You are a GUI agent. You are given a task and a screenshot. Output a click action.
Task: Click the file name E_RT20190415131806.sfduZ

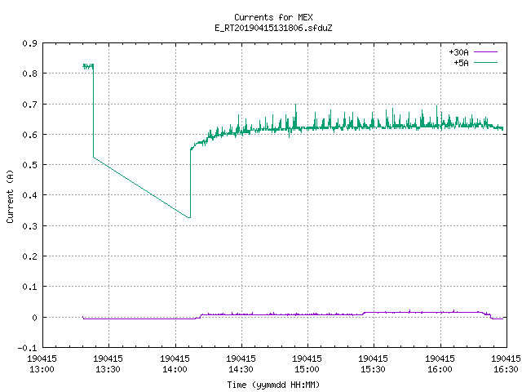tap(273, 28)
